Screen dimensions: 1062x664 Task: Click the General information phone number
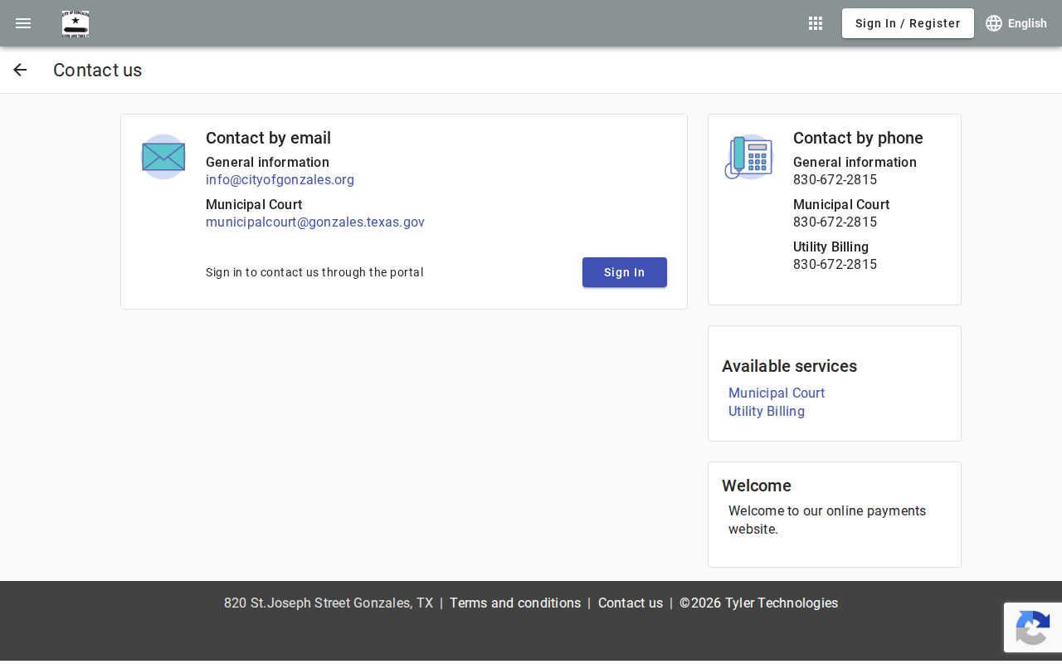(835, 180)
